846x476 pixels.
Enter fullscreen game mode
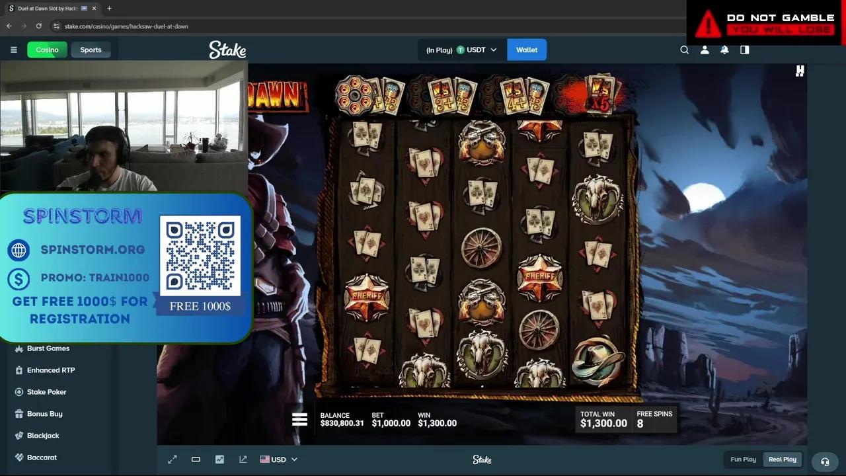tap(173, 459)
